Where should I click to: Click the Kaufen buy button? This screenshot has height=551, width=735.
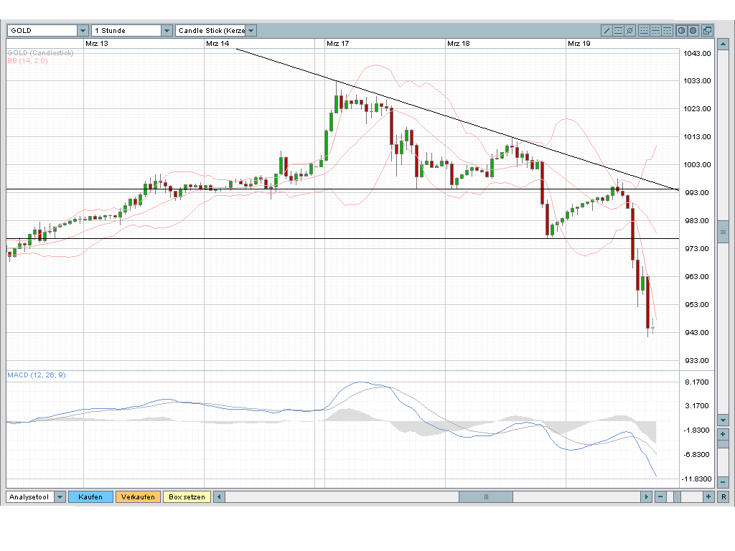[x=90, y=497]
